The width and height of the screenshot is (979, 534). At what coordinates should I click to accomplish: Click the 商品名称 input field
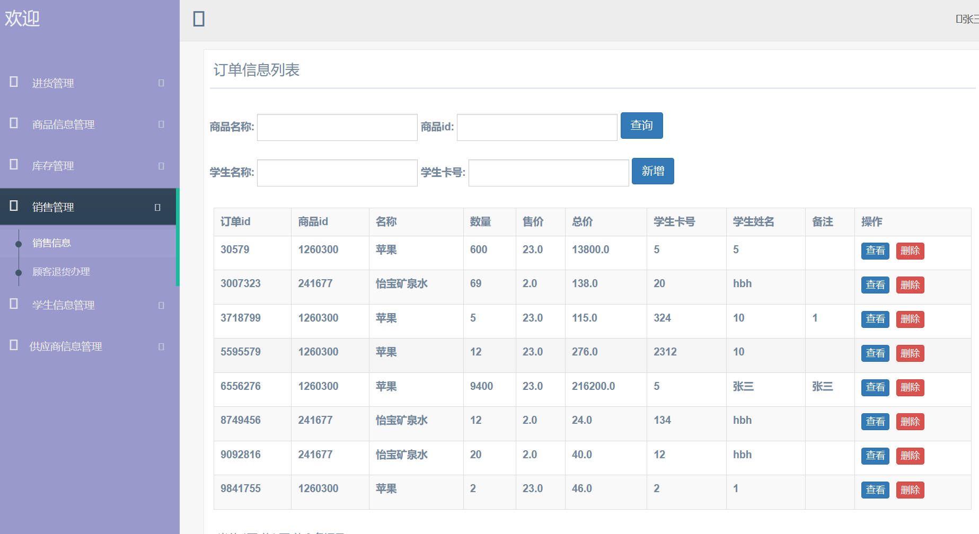(337, 127)
